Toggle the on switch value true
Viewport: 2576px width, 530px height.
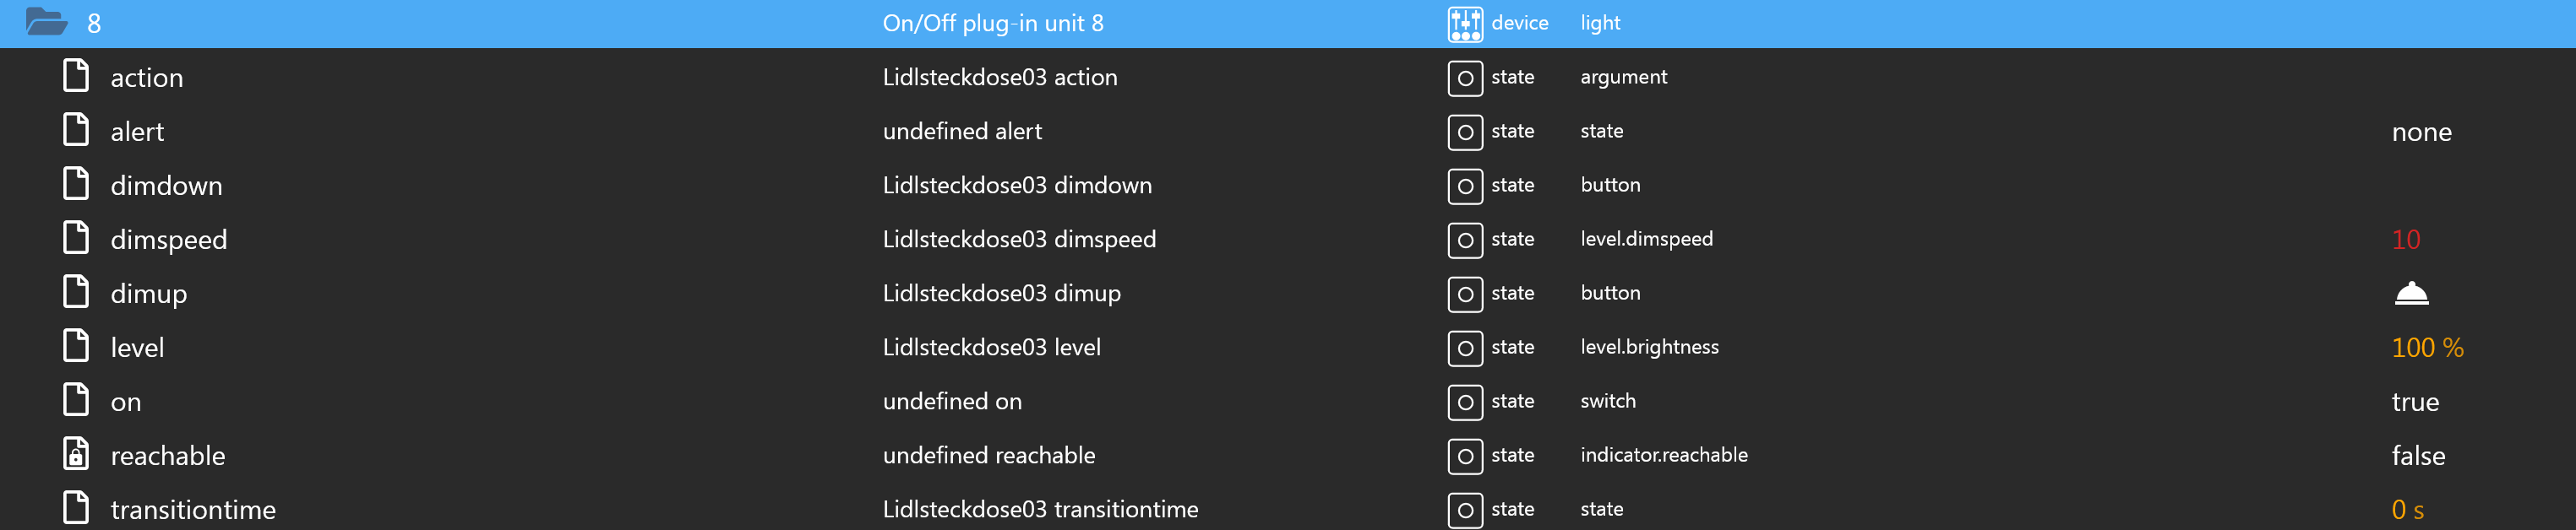[x=2415, y=403]
